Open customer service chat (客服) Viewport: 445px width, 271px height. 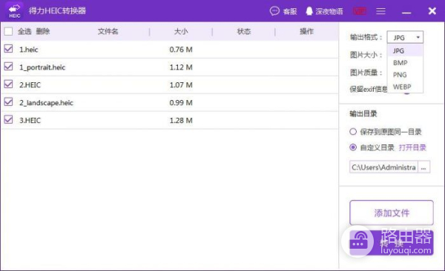283,11
